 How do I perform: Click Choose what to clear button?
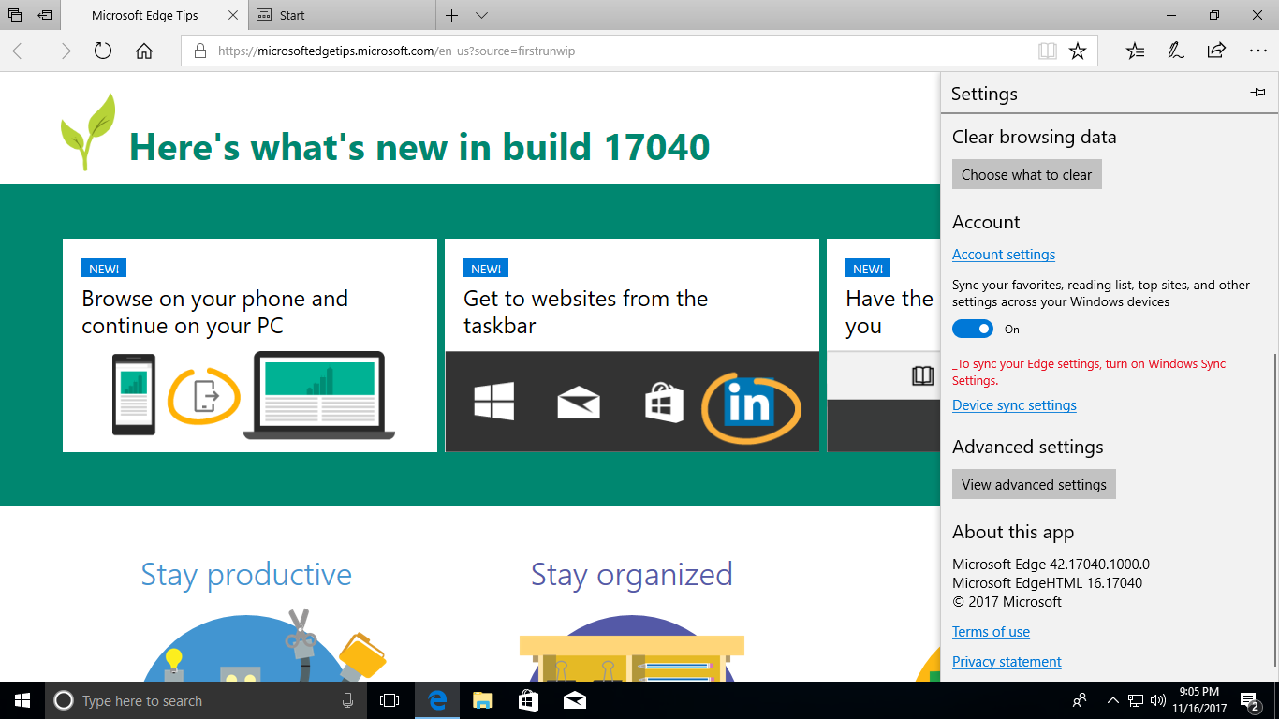pos(1027,174)
